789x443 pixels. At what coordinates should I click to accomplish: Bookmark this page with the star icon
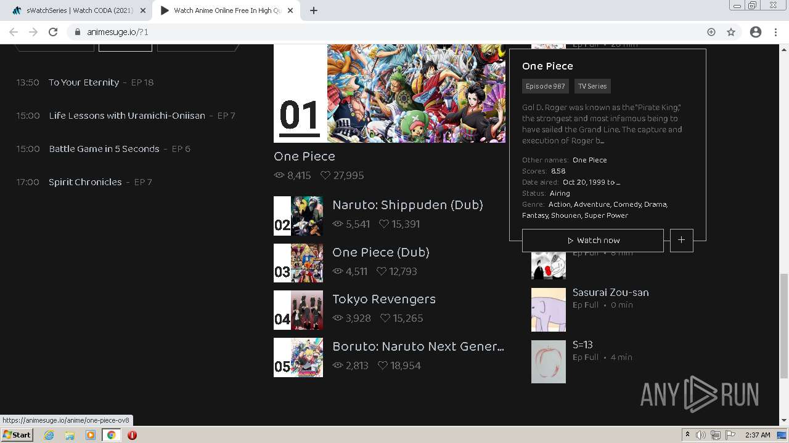click(x=731, y=32)
